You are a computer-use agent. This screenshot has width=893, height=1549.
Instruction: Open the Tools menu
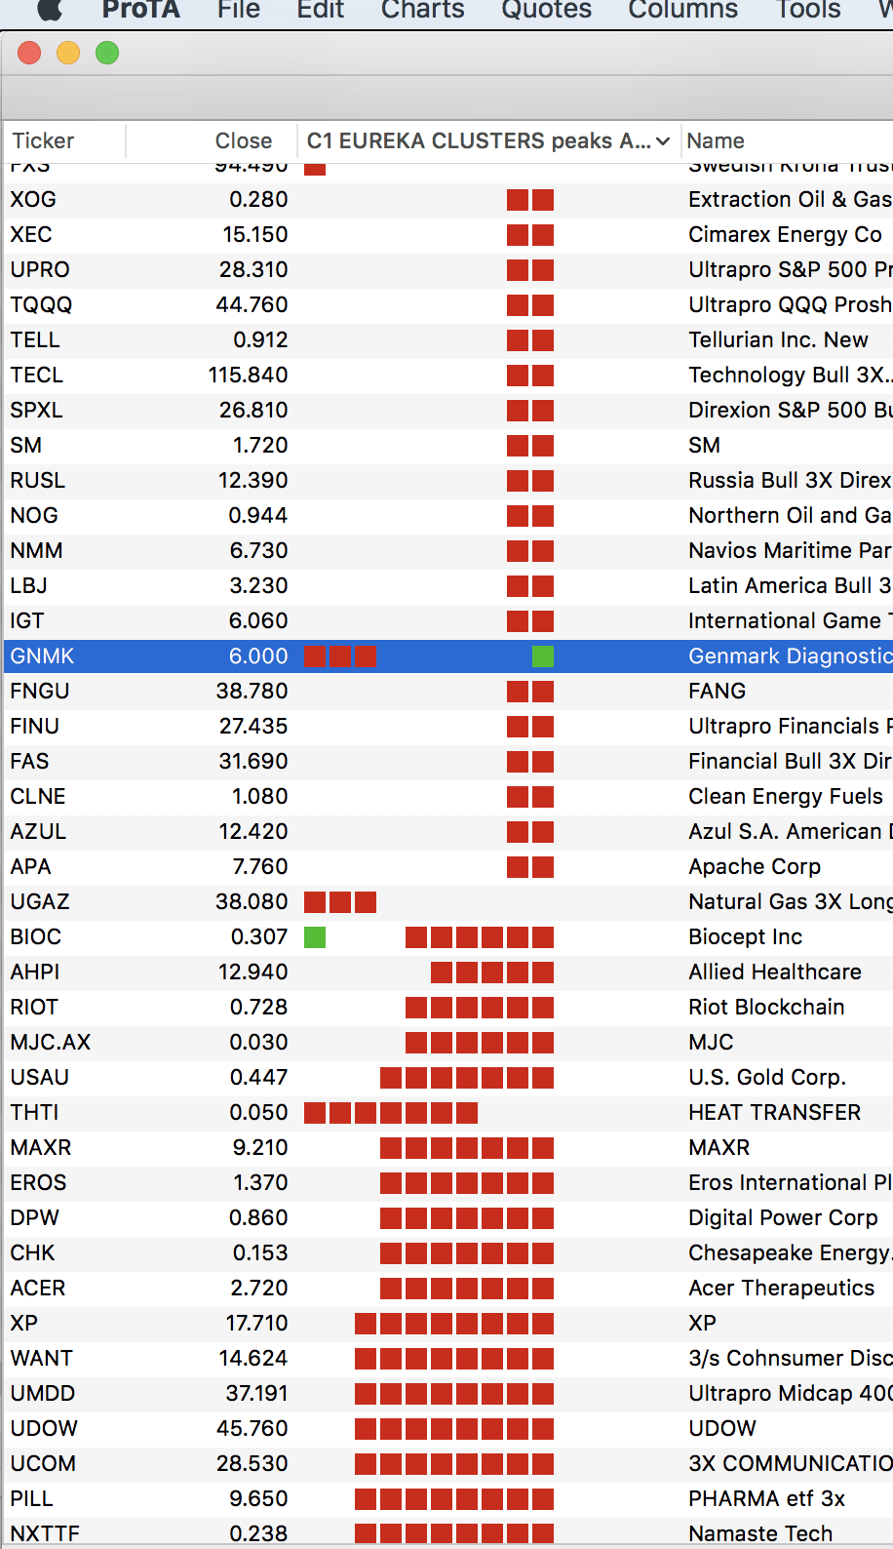click(x=808, y=10)
